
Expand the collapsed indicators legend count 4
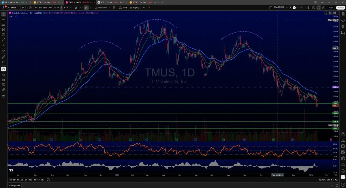click(x=11, y=16)
